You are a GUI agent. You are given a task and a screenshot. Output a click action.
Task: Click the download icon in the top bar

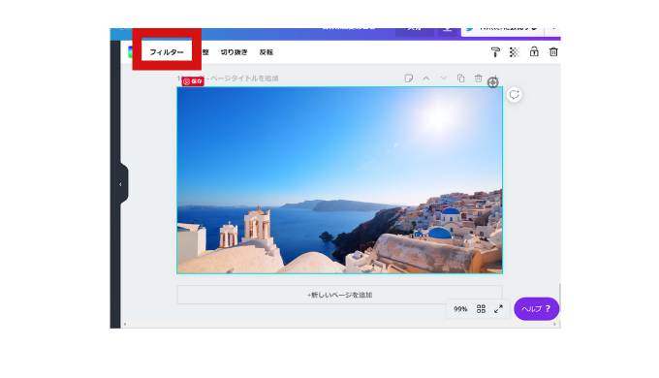click(448, 30)
